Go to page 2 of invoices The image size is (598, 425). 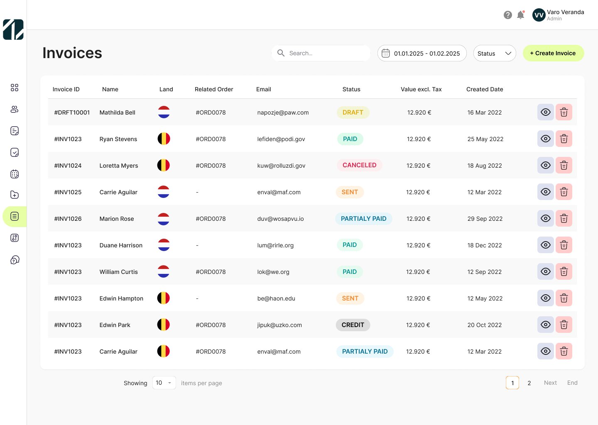click(529, 383)
